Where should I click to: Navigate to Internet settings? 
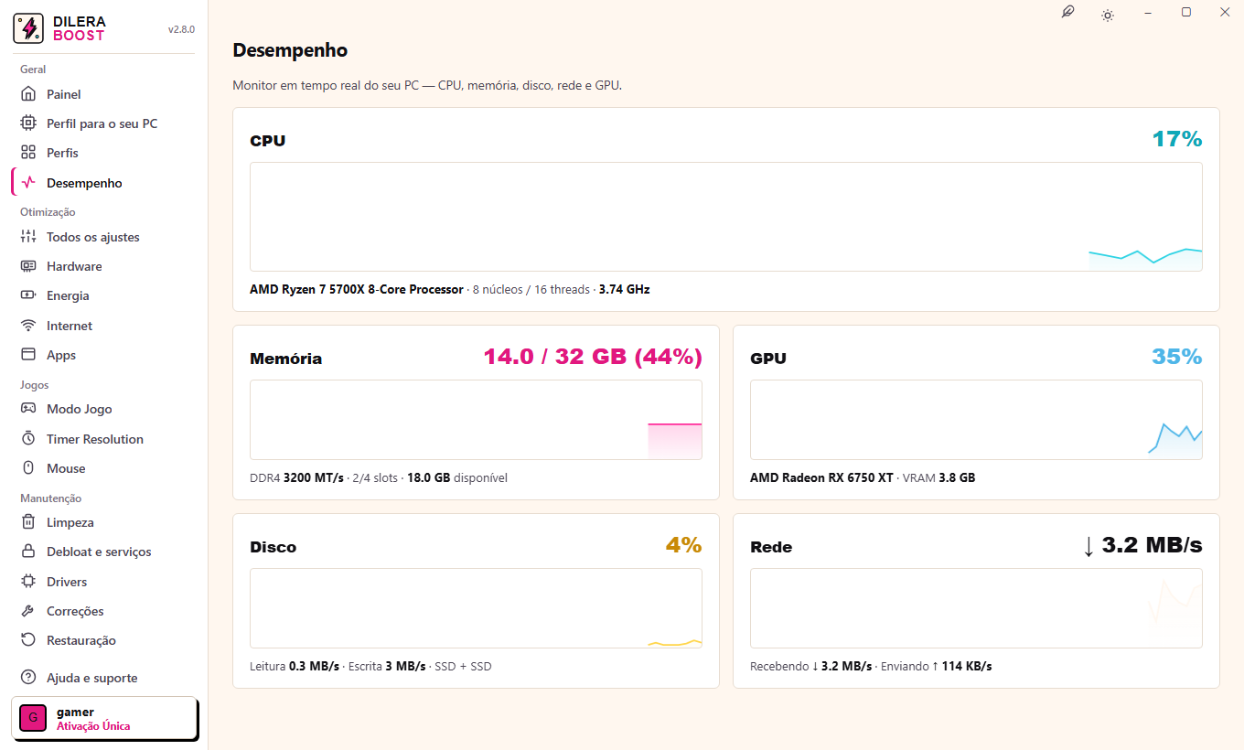[104, 326]
